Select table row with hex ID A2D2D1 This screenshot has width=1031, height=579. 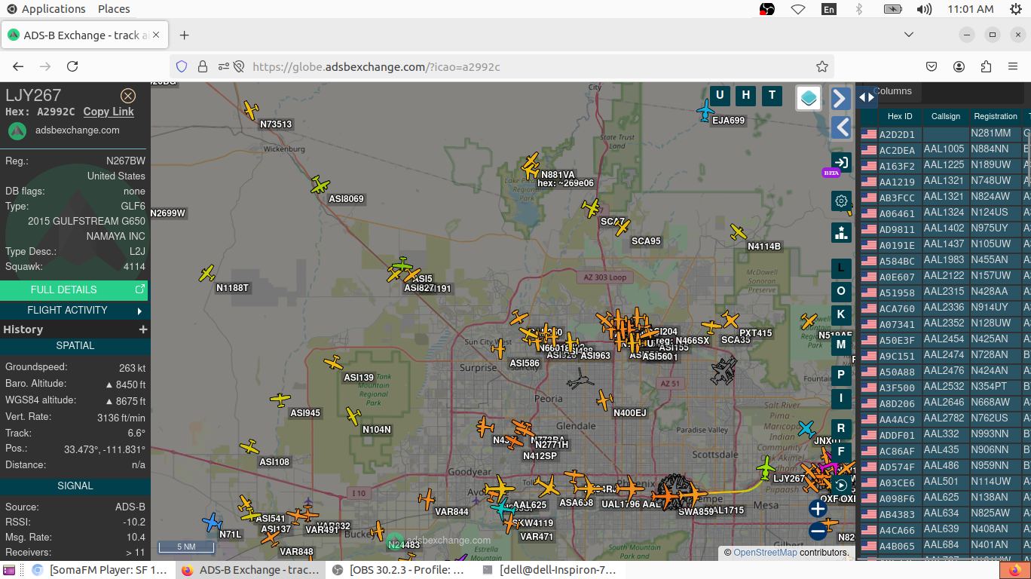coord(946,133)
